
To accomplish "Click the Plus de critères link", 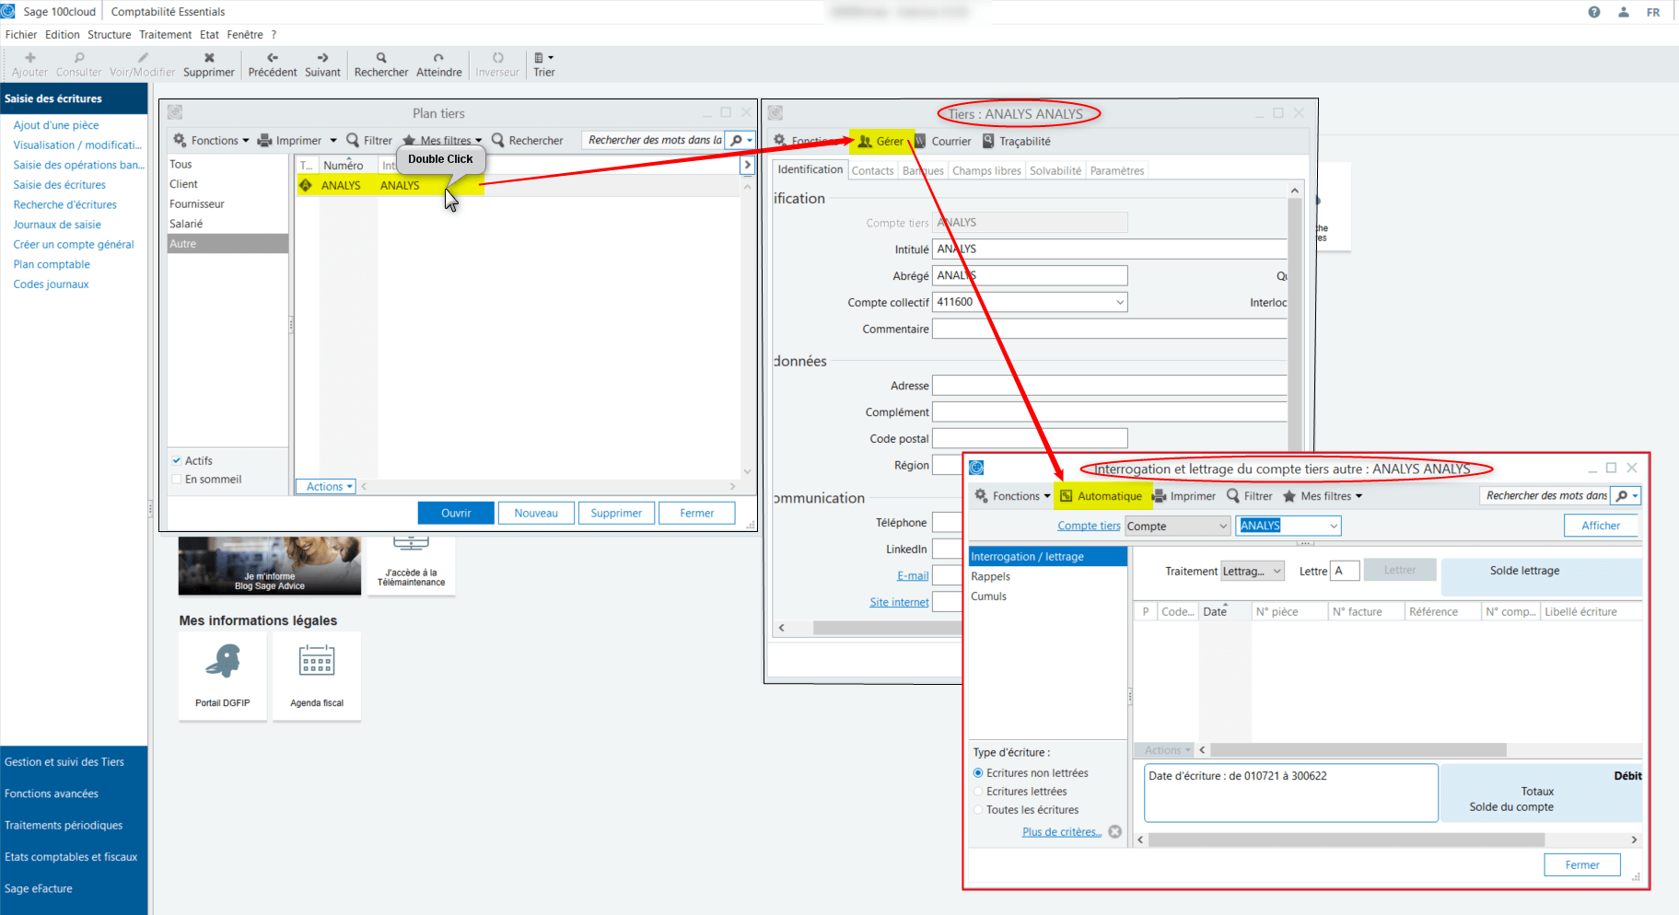I will [1061, 832].
